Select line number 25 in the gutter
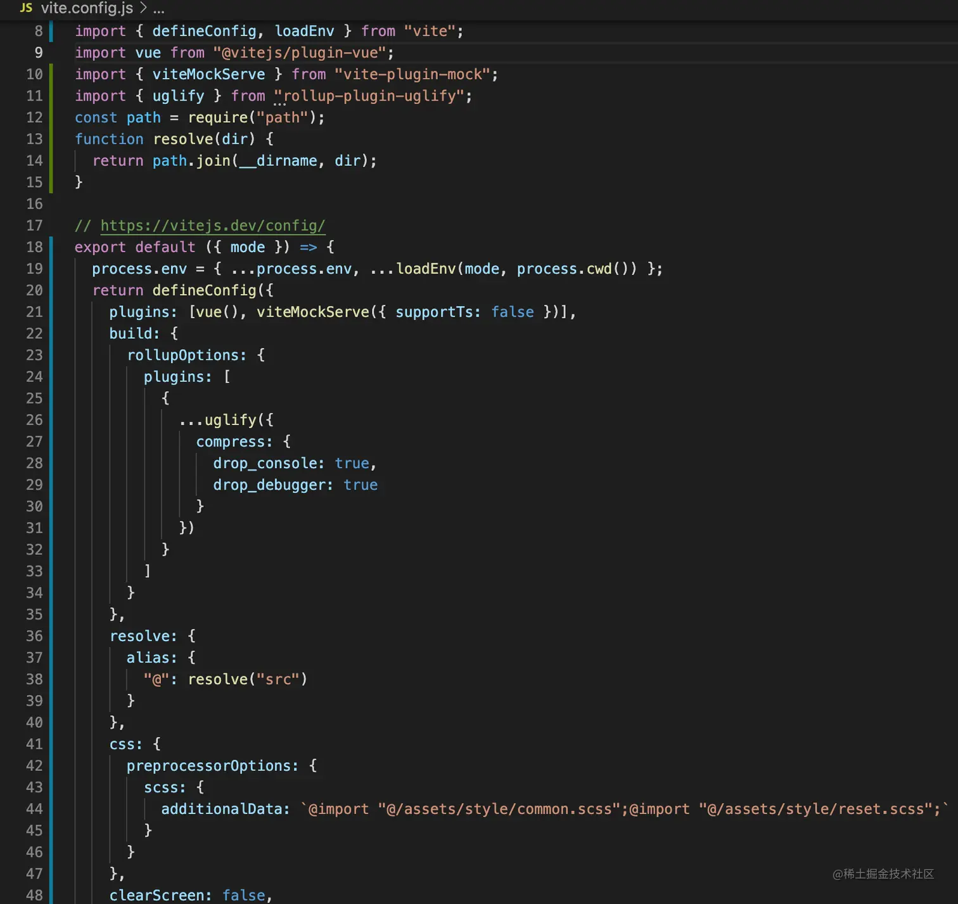The height and width of the screenshot is (904, 958). click(34, 398)
